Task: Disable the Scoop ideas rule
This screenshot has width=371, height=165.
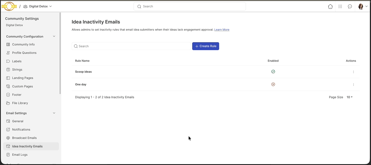Action: pos(273,71)
